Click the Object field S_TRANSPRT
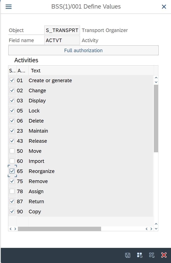This screenshot has height=263, width=171. (62, 30)
